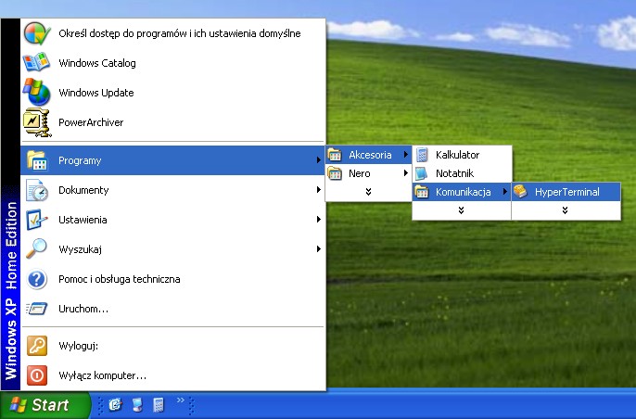
Task: Click the Wyloguj key icon
Action: click(37, 346)
